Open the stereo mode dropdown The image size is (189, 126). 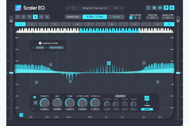click(x=147, y=109)
